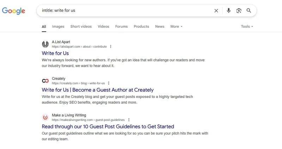The width and height of the screenshot is (282, 149).
Task: Switch to Images tab
Action: point(58,27)
